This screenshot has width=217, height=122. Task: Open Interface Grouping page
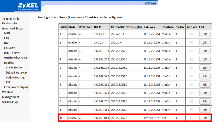tap(16, 87)
